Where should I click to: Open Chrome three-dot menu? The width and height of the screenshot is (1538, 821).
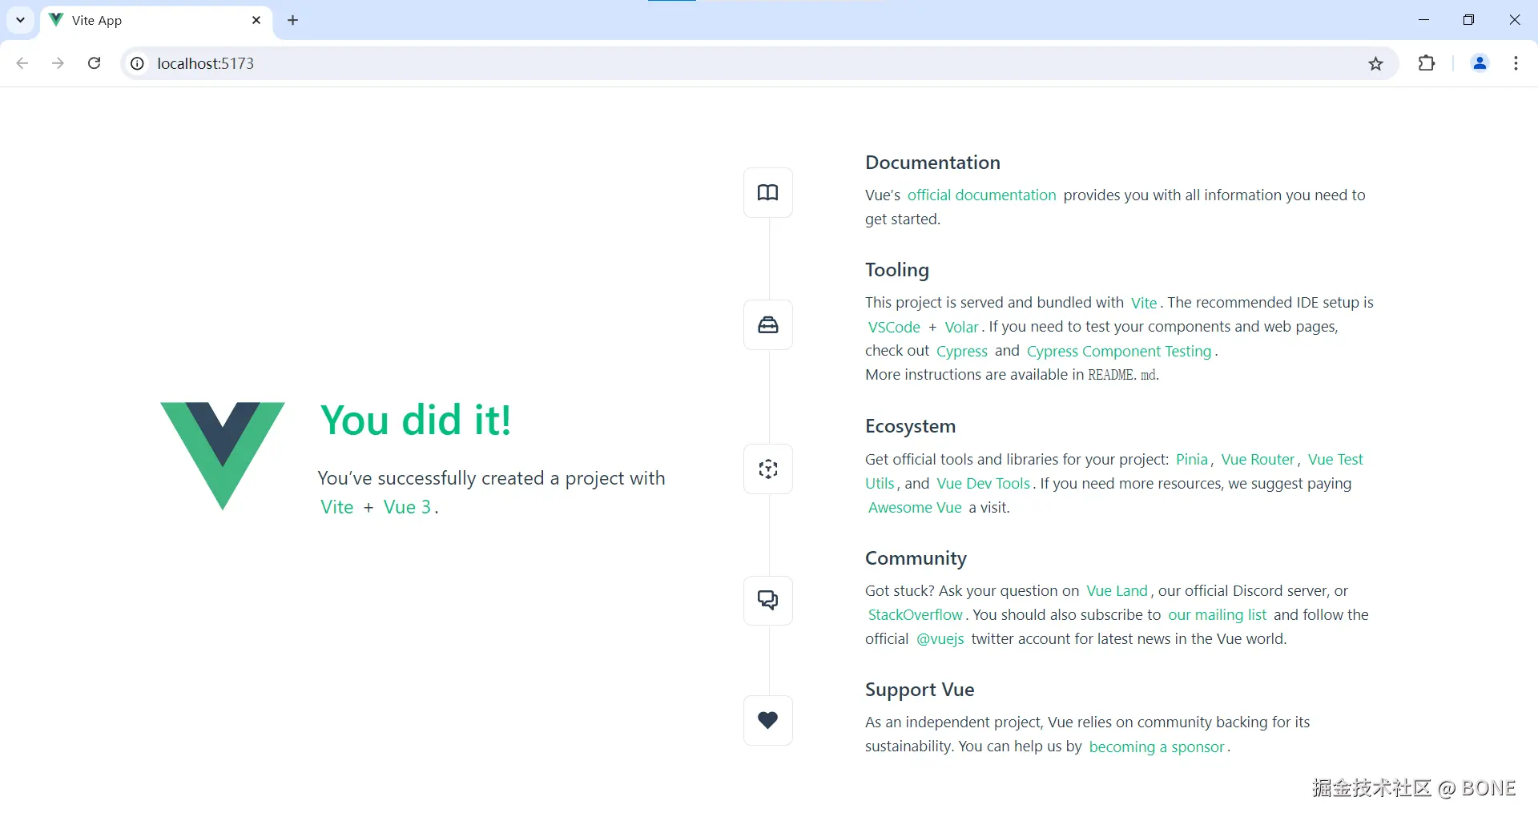point(1516,63)
